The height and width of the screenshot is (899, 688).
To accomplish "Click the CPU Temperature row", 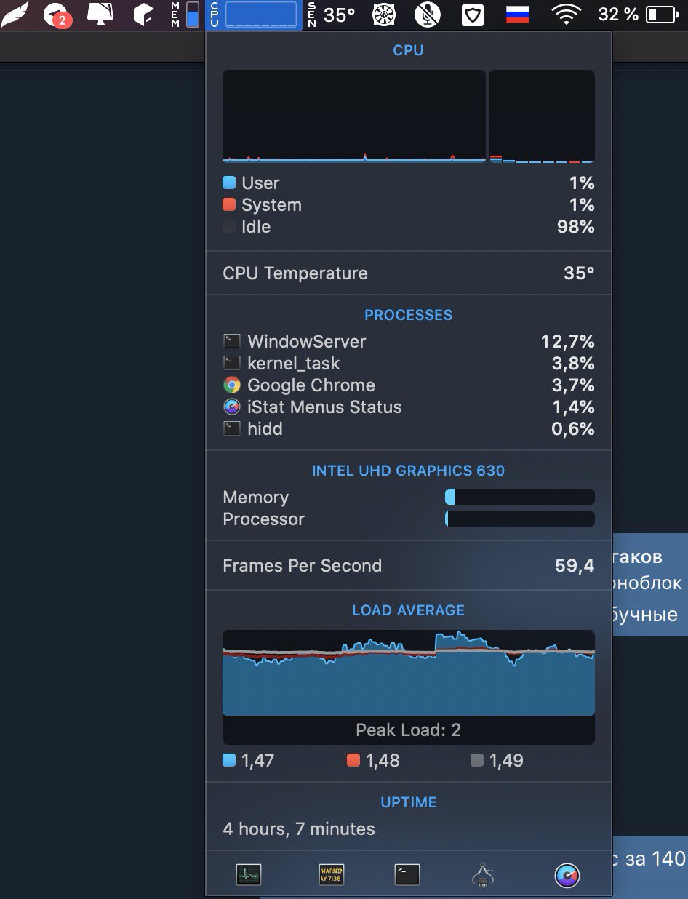I will [x=409, y=273].
